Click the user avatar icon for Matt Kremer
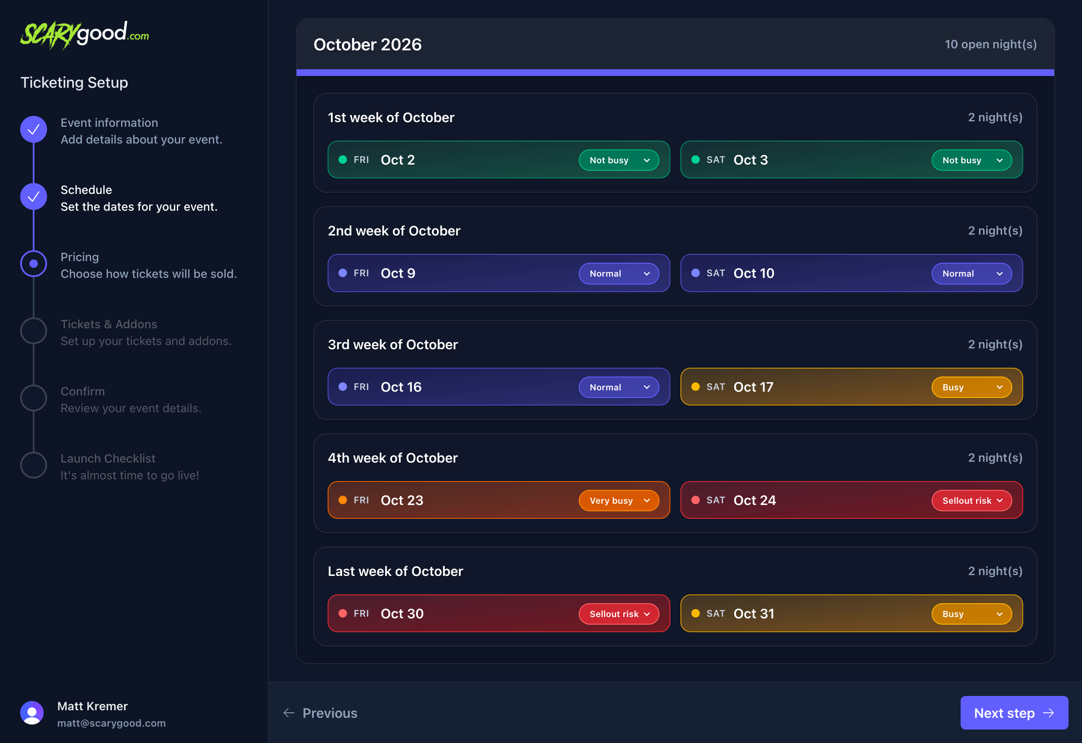This screenshot has height=743, width=1082. (32, 713)
